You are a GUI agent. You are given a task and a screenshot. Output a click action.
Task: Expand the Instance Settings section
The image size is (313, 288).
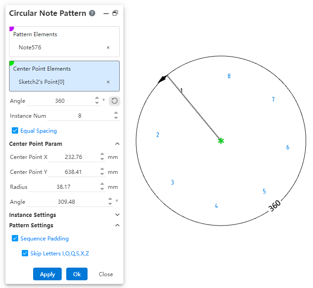[x=117, y=215]
